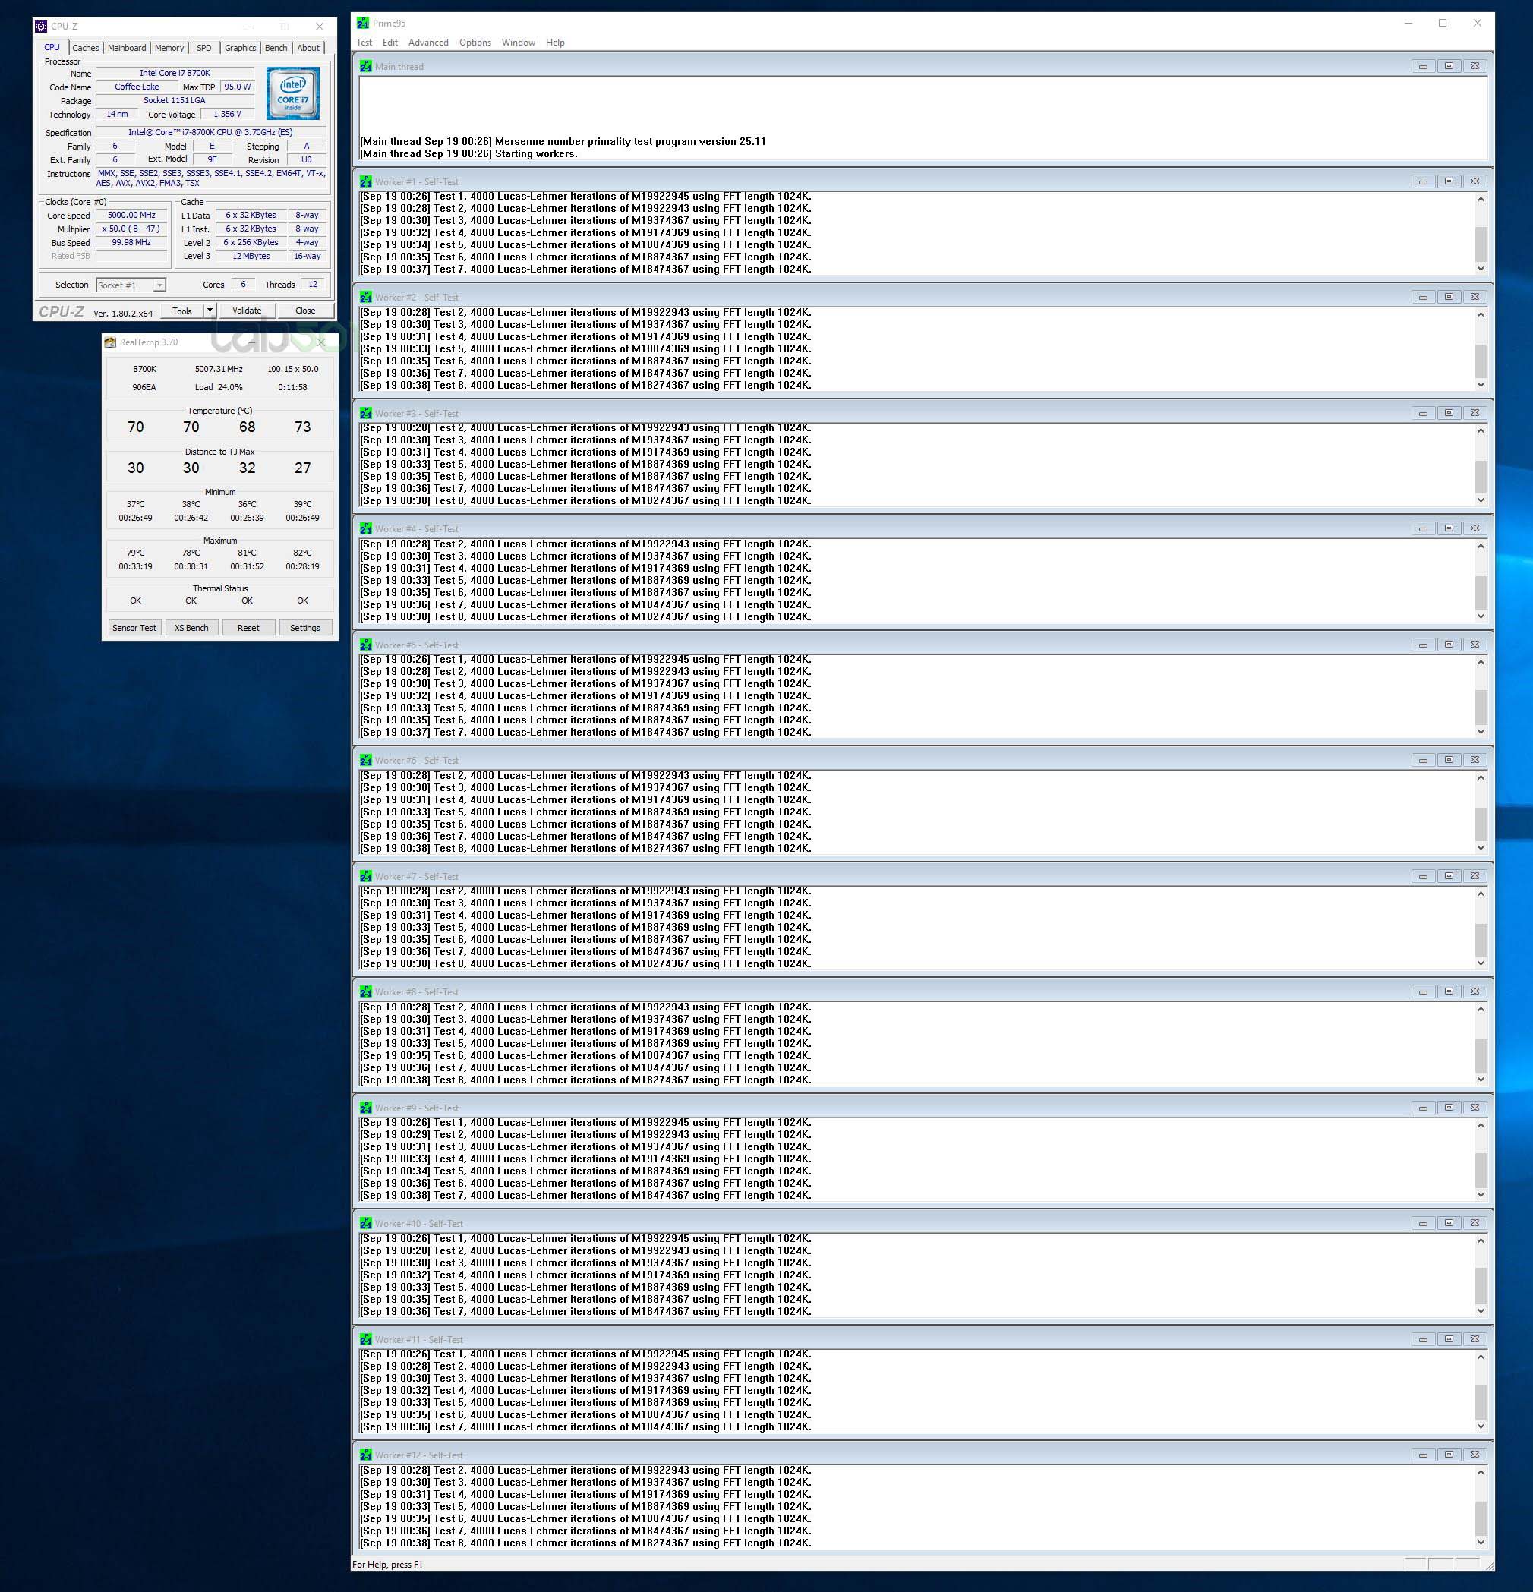Click the CPU-Z Validate button
This screenshot has width=1533, height=1592.
click(x=247, y=311)
